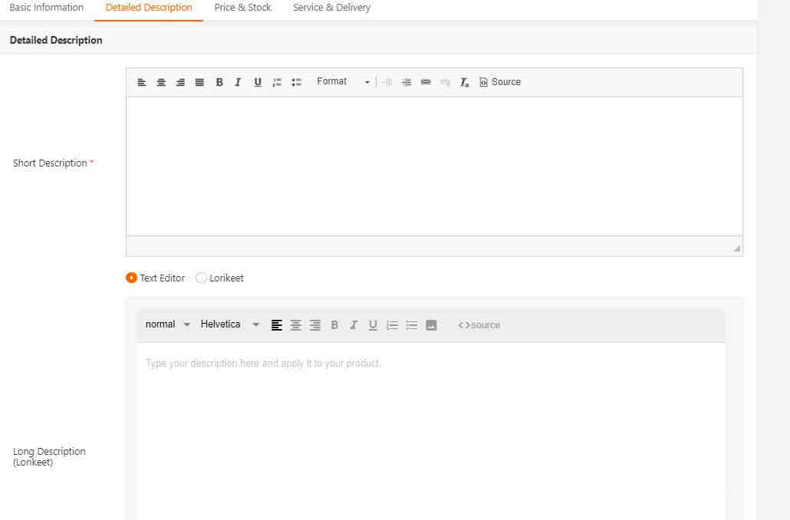Center align text in Long Description toolbar

pos(296,325)
